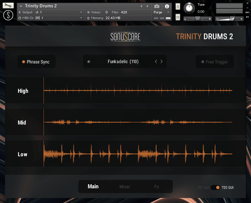Enable Phrase Sync button
251x203 pixels.
(x=36, y=62)
